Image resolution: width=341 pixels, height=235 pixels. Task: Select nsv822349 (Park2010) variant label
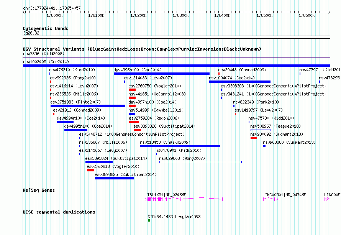[256, 102]
